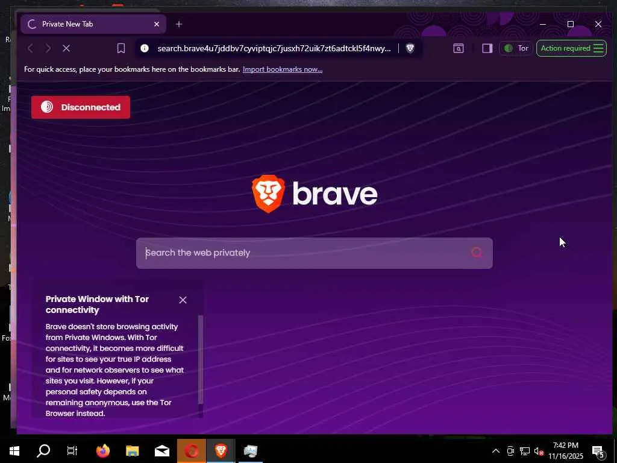Screen dimensions: 617x463
Task: Launch Firefox from the taskbar
Action: [102, 451]
